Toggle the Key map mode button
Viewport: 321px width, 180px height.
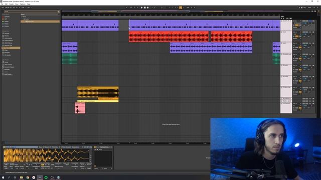point(305,7)
